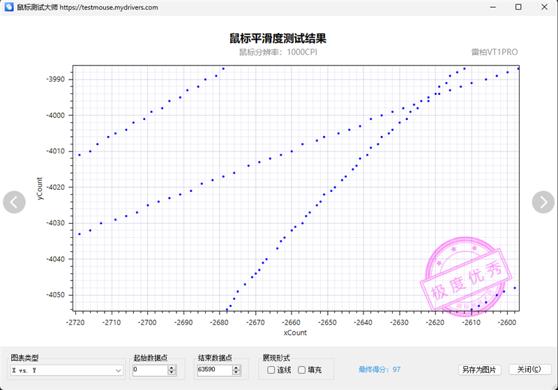Enable the 填充 checkbox
558x390 pixels.
click(301, 370)
